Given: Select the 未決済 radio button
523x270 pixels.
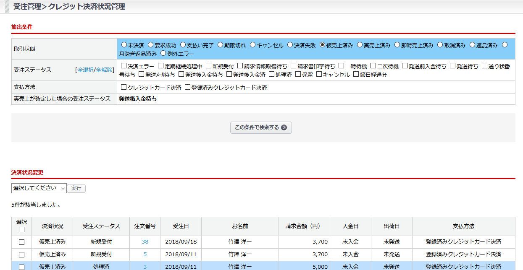Looking at the screenshot, I should tap(124, 45).
